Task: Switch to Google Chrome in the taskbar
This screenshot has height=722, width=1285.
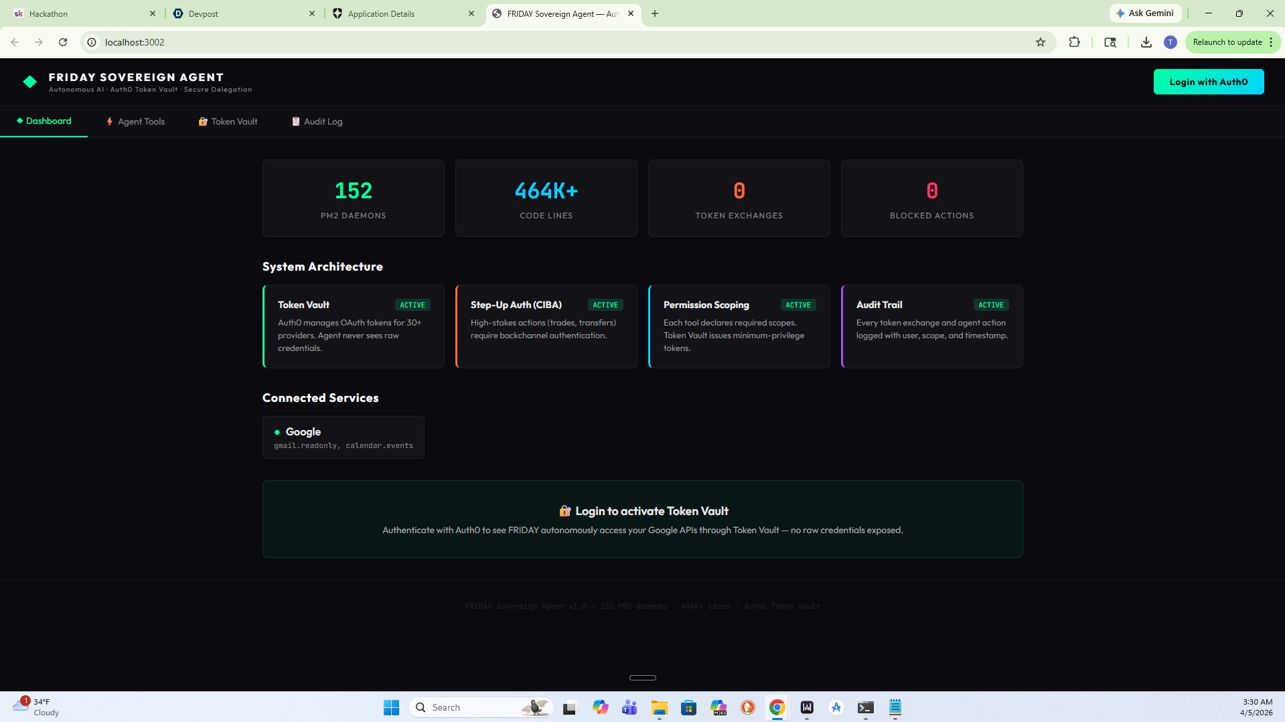Action: pos(777,707)
